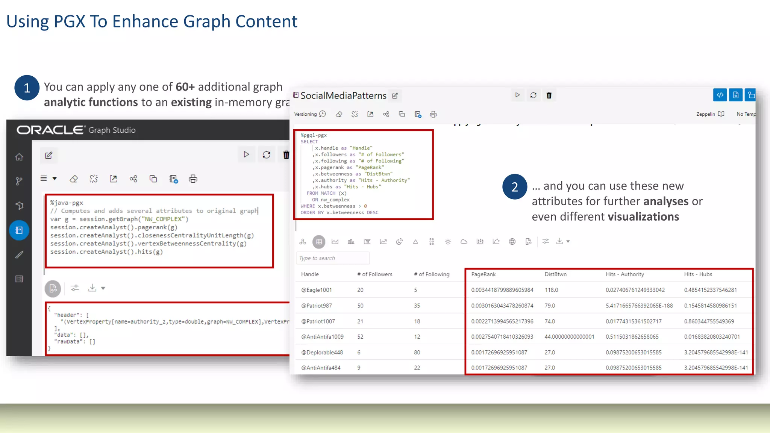Clear results with eraser icon in Graph Studio toolbar
Viewport: 770px width, 433px height.
pyautogui.click(x=74, y=179)
